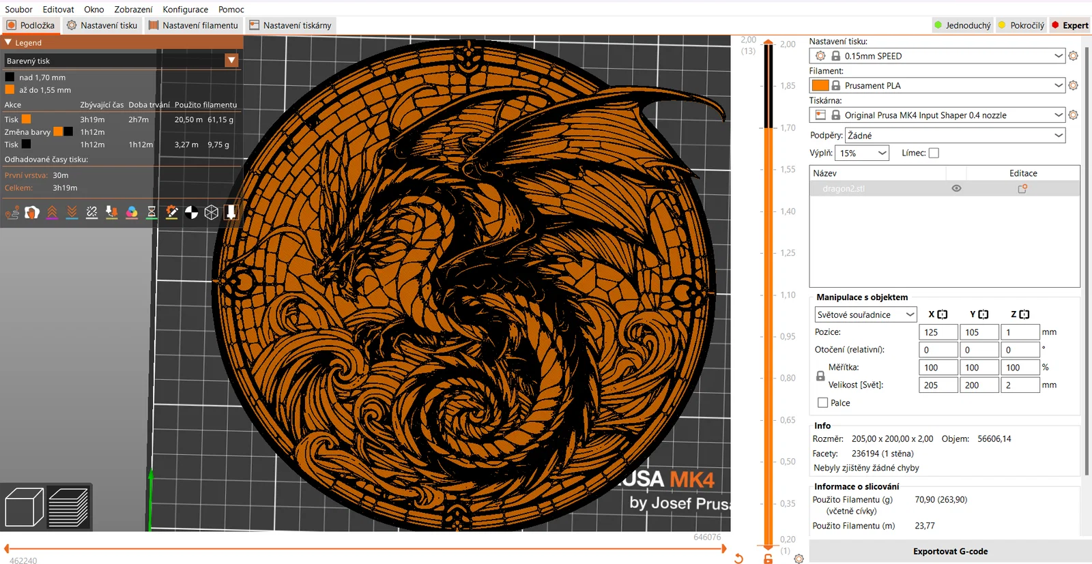Select the dragon2.stl object row
This screenshot has width=1092, height=564.
[x=945, y=189]
